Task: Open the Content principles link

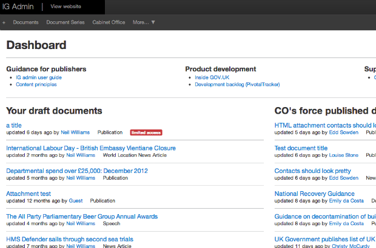Action: click(36, 85)
